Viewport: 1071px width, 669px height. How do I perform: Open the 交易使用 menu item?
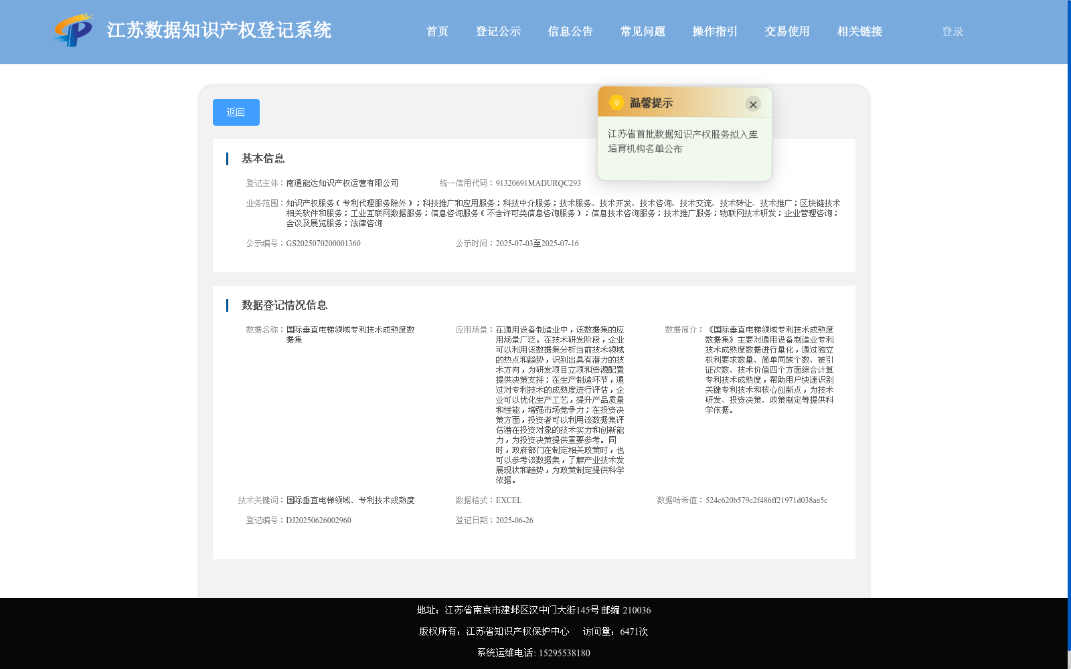787,31
